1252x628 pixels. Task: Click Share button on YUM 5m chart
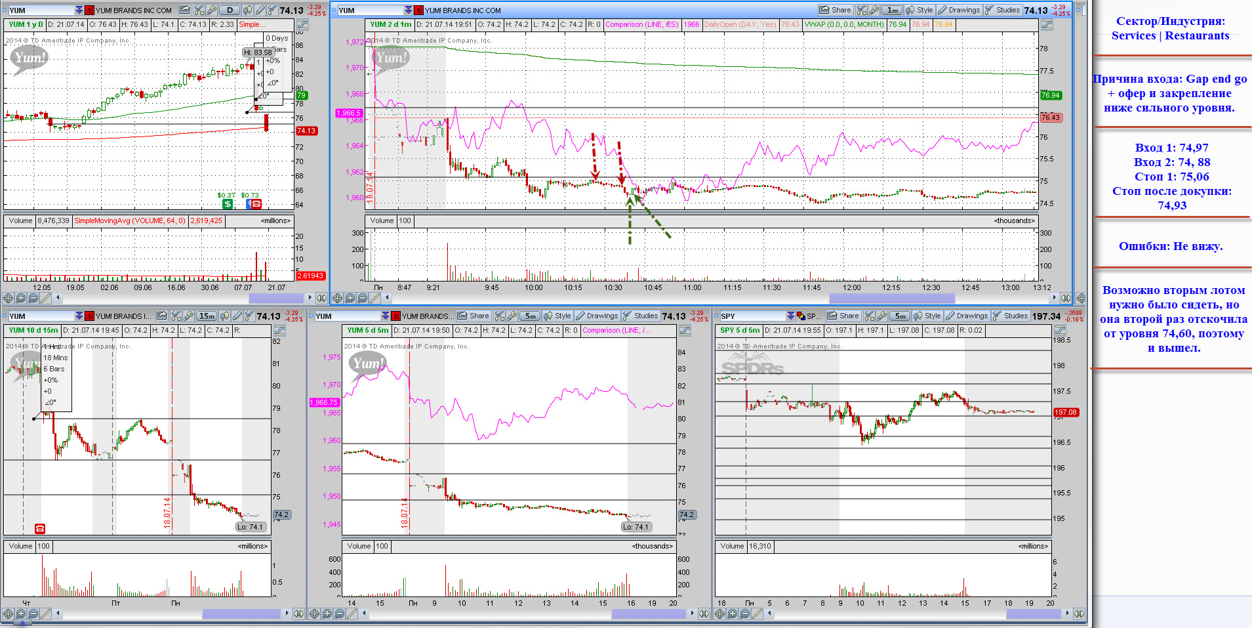click(x=474, y=316)
